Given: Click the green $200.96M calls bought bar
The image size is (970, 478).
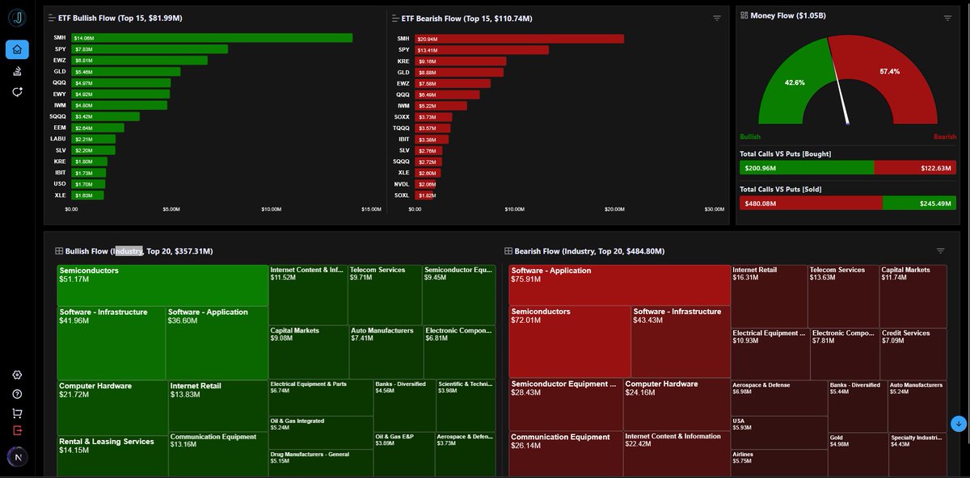Looking at the screenshot, I should click(807, 167).
